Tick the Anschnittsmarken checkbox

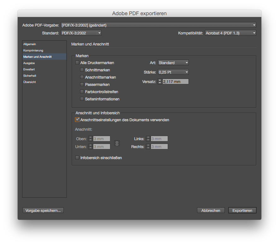[x=82, y=77]
